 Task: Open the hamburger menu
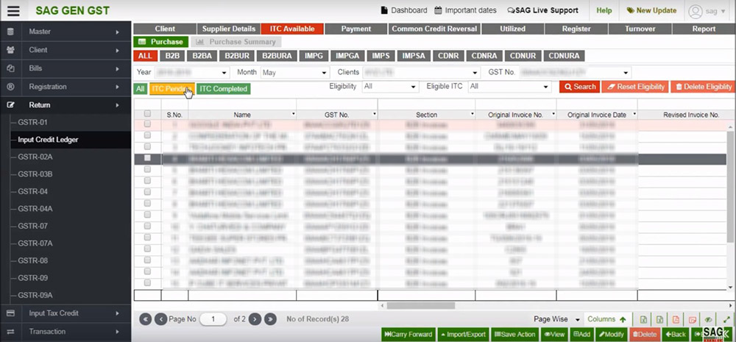[13, 11]
